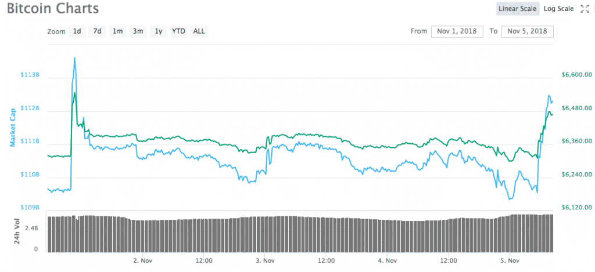Switch to Linear Scale
This screenshot has height=272, width=595.
point(518,9)
